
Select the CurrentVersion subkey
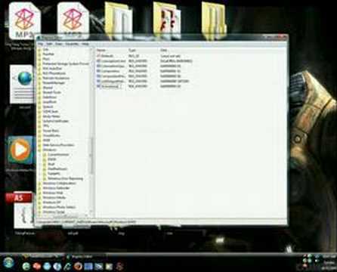tap(58, 155)
